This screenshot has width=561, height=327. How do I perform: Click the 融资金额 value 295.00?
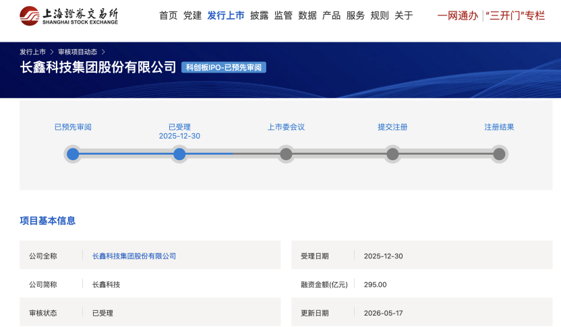tap(376, 285)
